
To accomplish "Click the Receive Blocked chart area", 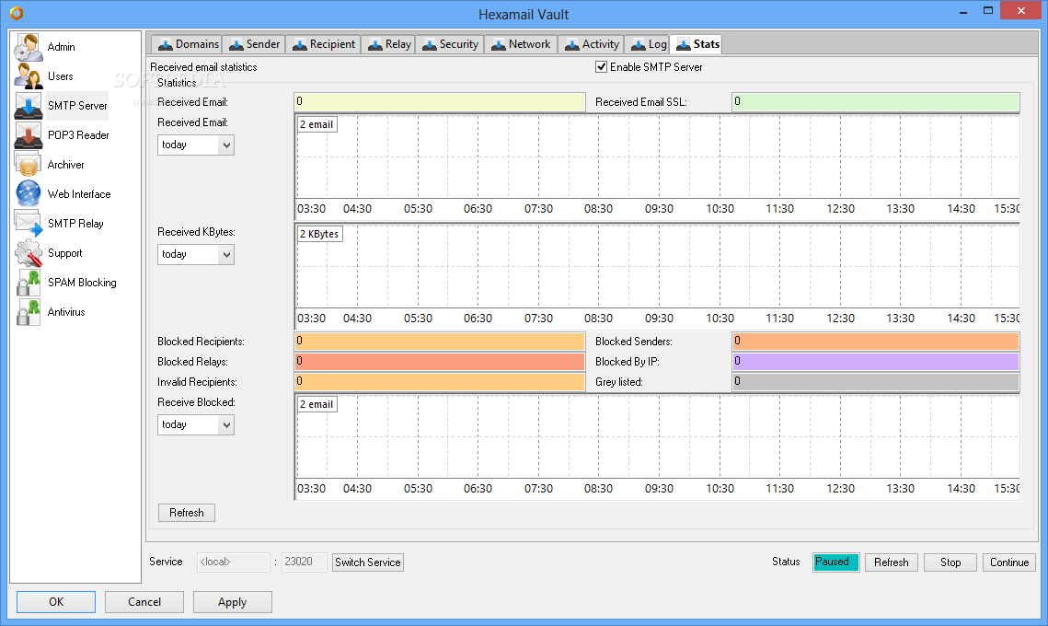I will click(658, 447).
